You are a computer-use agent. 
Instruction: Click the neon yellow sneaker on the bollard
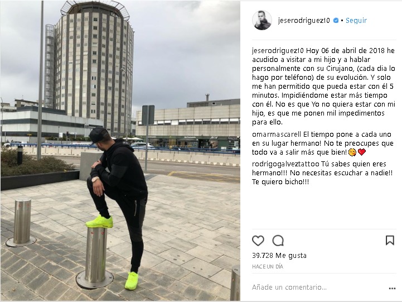point(99,222)
